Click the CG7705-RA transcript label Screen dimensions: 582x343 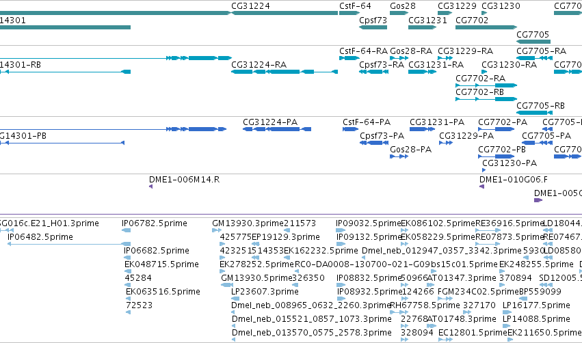541,51
